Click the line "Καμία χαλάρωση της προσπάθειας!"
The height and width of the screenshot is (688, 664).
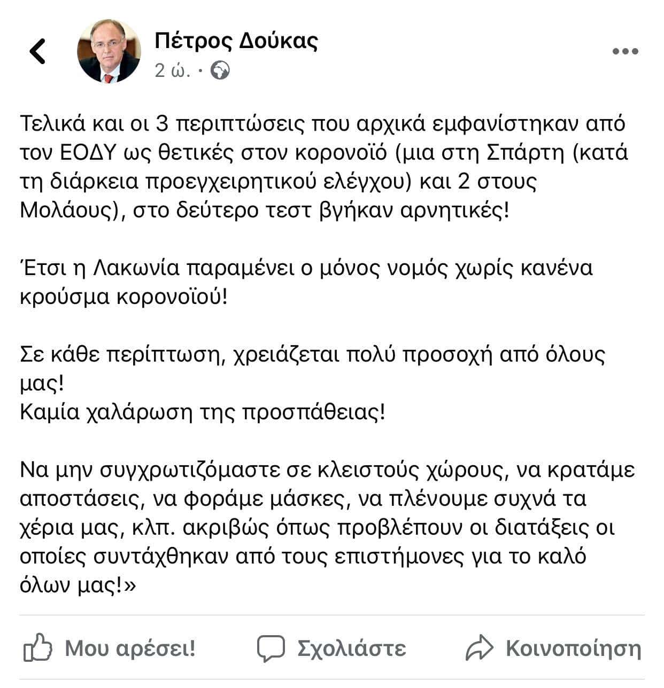202,412
